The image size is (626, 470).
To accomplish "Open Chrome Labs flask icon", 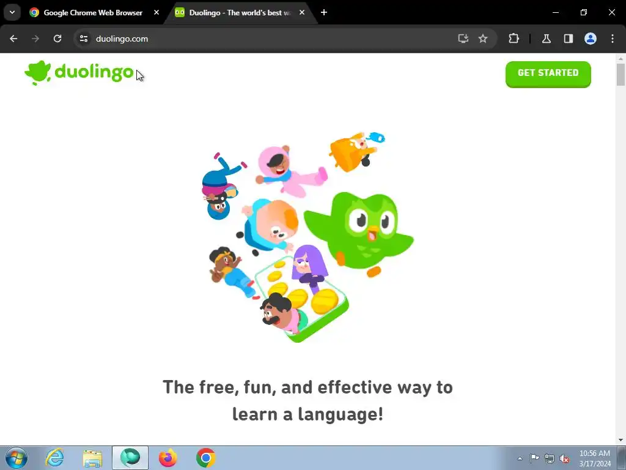I will click(546, 39).
